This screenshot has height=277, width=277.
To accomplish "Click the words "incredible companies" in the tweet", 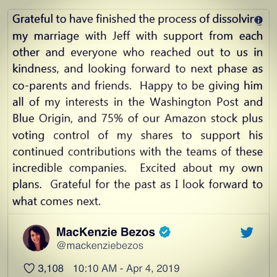I will pyautogui.click(x=70, y=168).
